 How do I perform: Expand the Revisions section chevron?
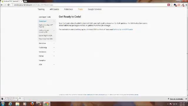point(54,52)
